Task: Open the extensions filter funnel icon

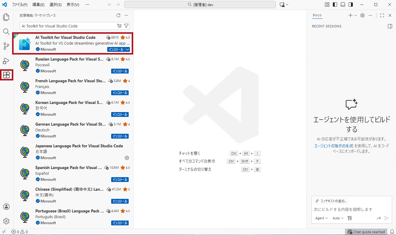Action: click(126, 26)
